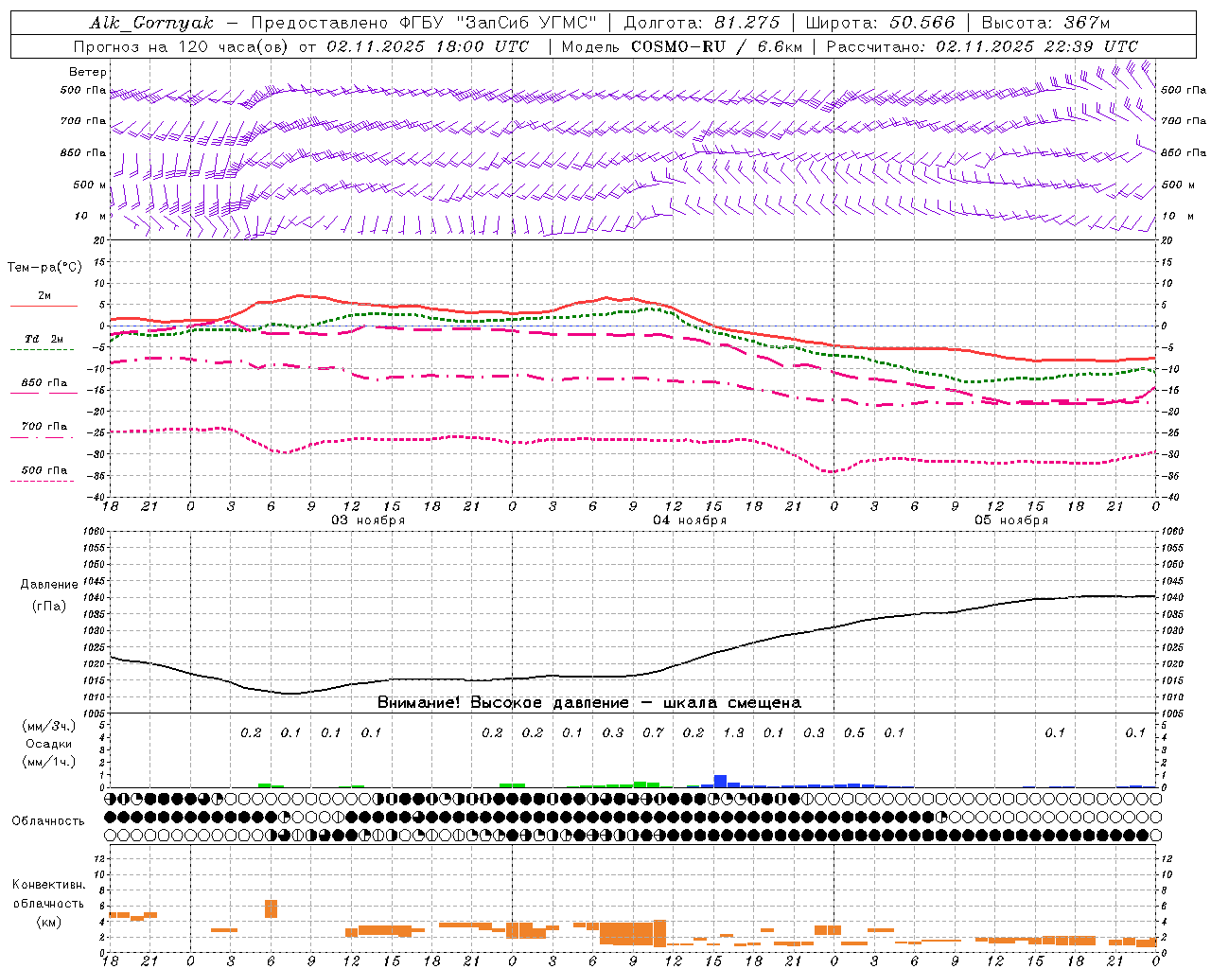Click the 1.3 precipitation amount value
This screenshot has width=1211, height=969.
pos(733,732)
